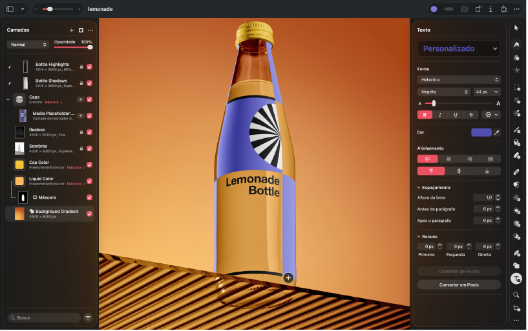This screenshot has height=331, width=528.
Task: Toggle the sidebar layout icon
Action: tap(10, 9)
